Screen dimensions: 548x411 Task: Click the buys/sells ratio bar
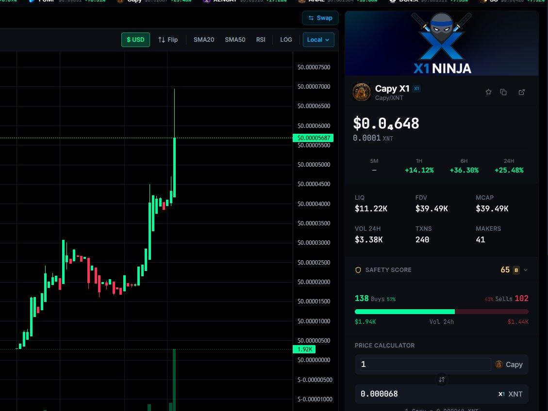click(x=441, y=312)
